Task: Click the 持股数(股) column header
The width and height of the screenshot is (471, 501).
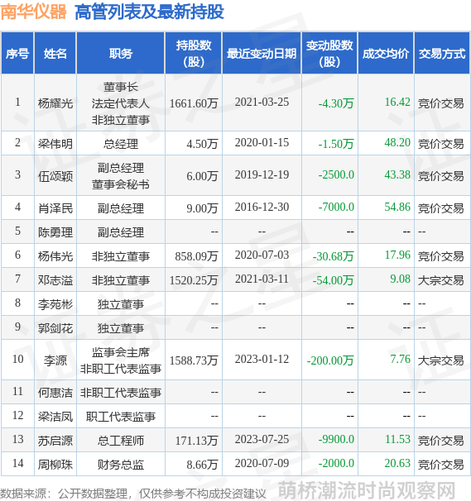Action: point(194,54)
